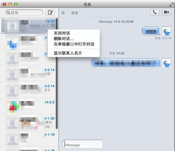Click the 今天 14:33 timestamp label
Image resolution: width=175 pixels, height=151 pixels.
tap(116, 53)
